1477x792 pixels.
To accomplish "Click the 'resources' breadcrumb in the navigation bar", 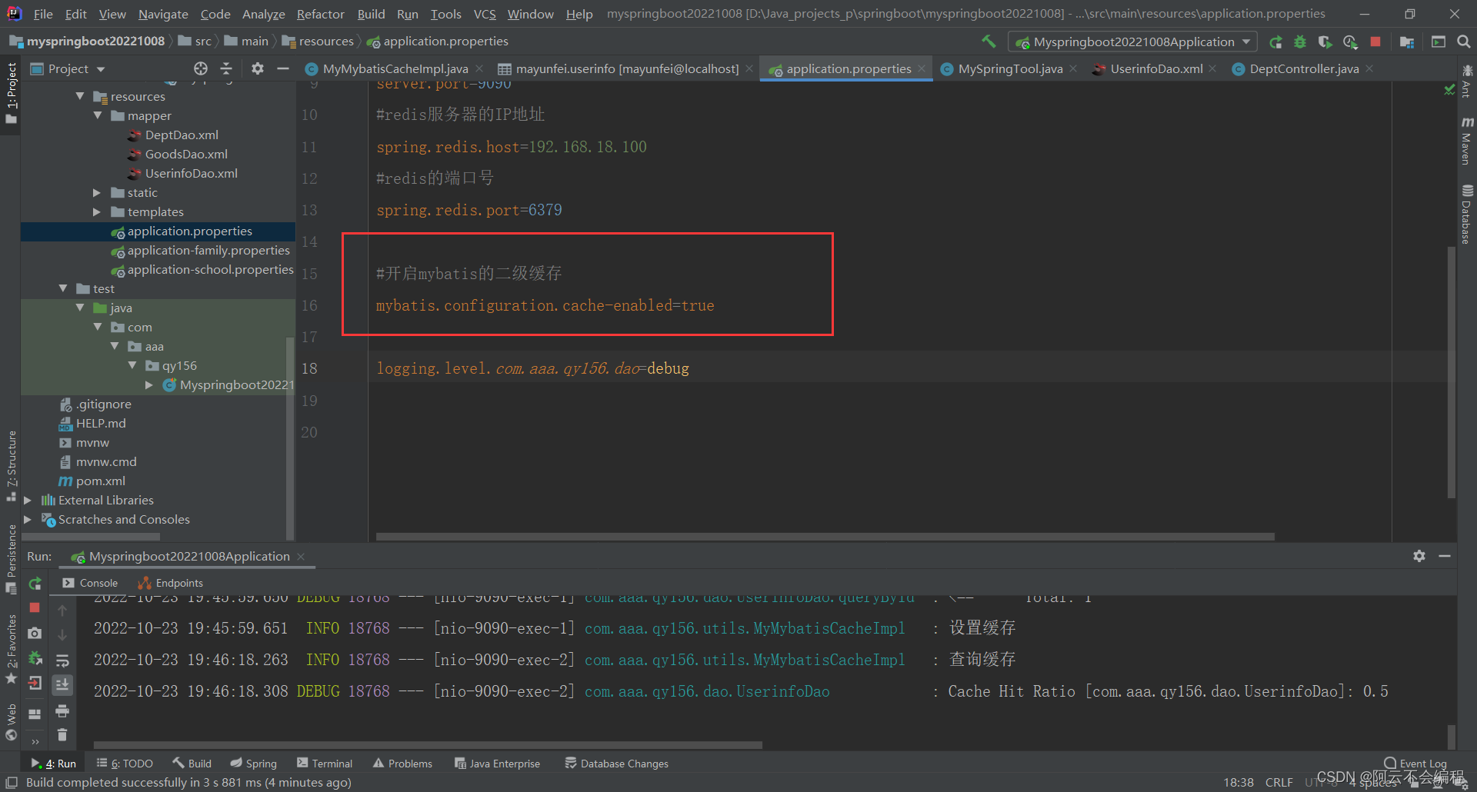I will (x=318, y=42).
